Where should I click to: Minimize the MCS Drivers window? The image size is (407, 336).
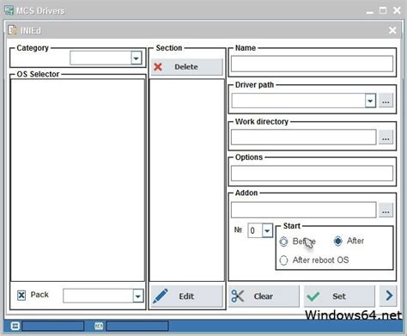(x=370, y=11)
